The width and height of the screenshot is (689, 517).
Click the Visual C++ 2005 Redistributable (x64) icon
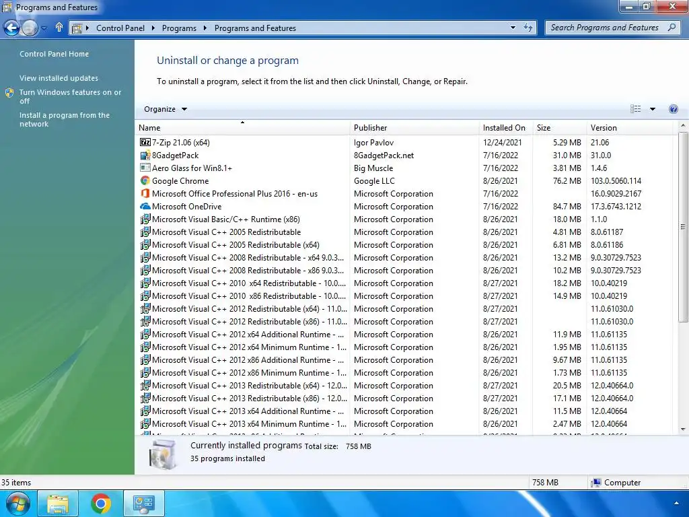tap(145, 244)
